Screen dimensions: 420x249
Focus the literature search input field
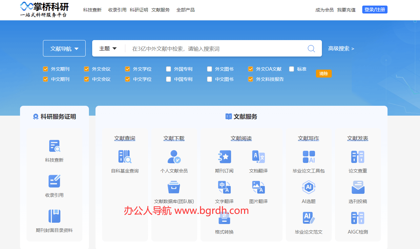[x=217, y=49]
